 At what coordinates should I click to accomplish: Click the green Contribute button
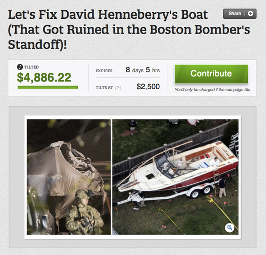click(211, 74)
